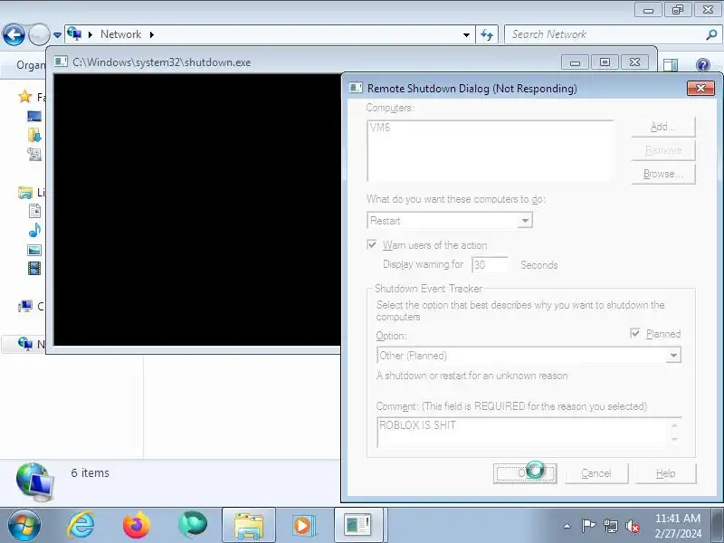Launch Internet Explorer from the taskbar
This screenshot has width=724, height=543.
pos(81,526)
